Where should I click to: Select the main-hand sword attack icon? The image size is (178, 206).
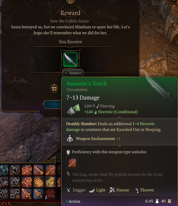(x=27, y=194)
